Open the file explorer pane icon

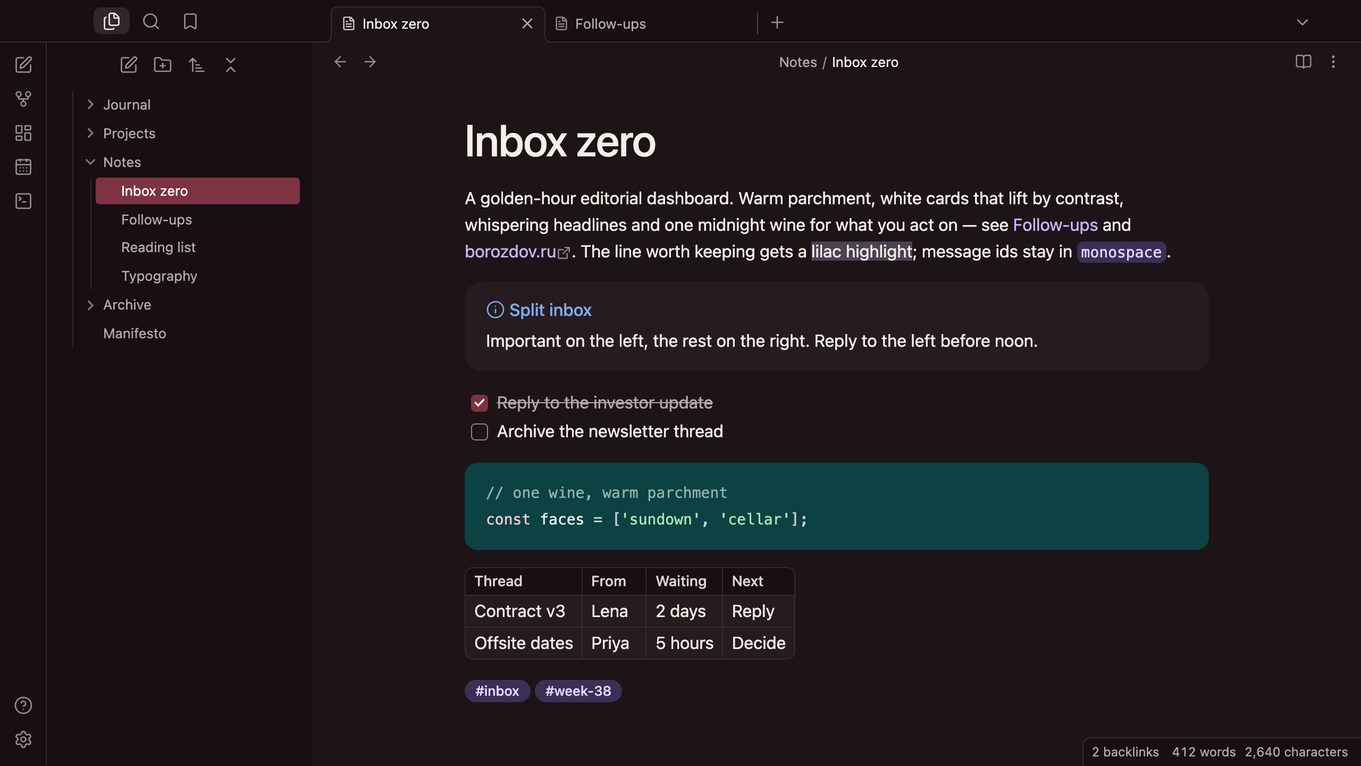tap(112, 21)
